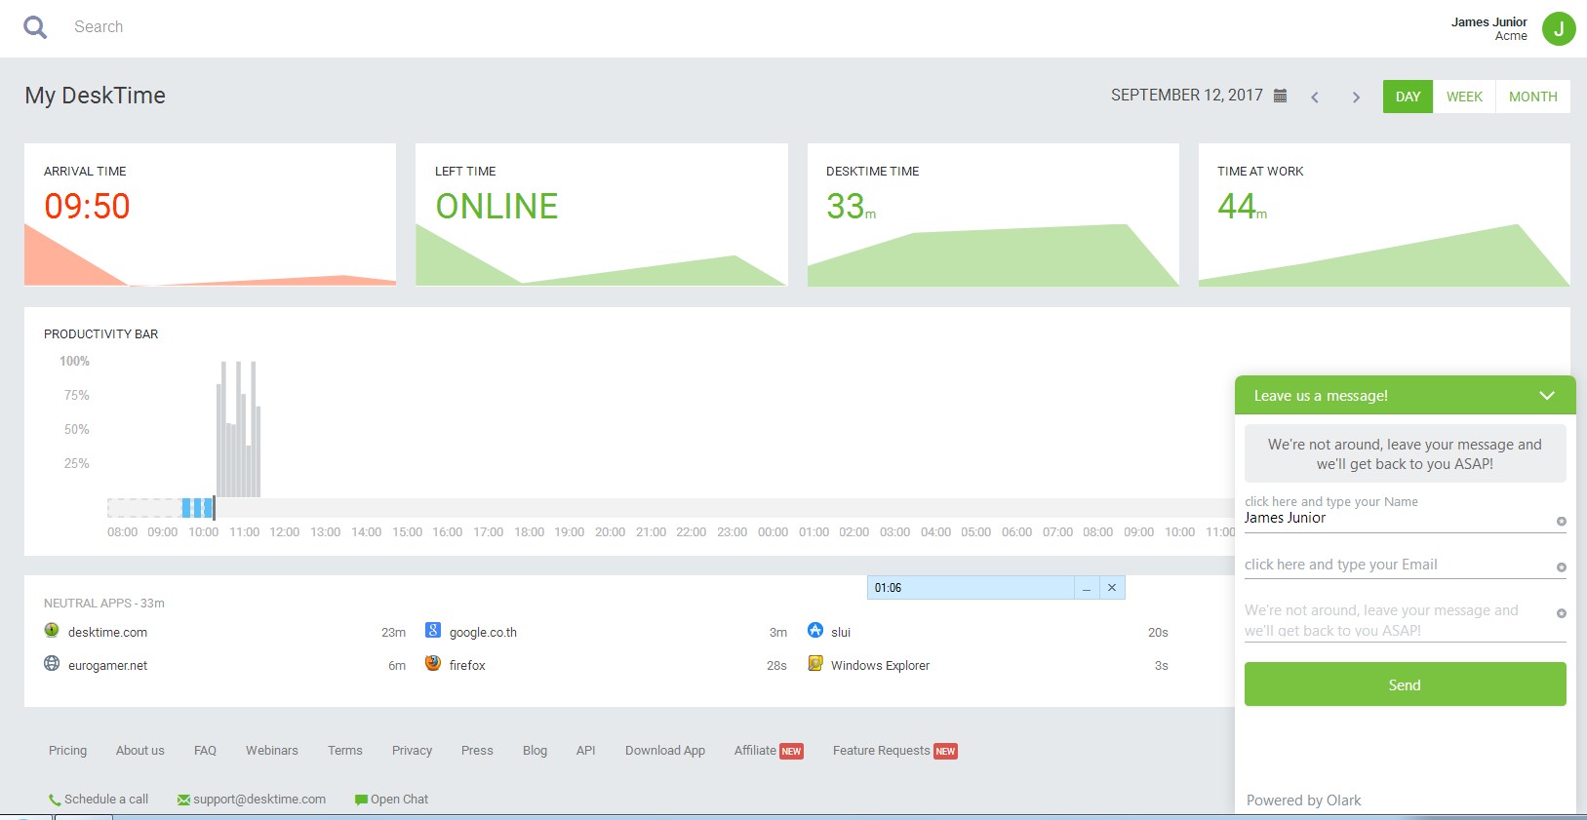
Task: Click the James Junior account name
Action: tap(1488, 21)
